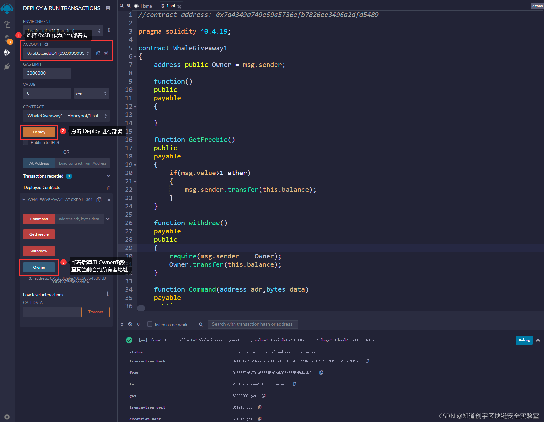Fold the GetFreebie block at line 19
Viewport: 544px width, 422px height.
pos(135,165)
